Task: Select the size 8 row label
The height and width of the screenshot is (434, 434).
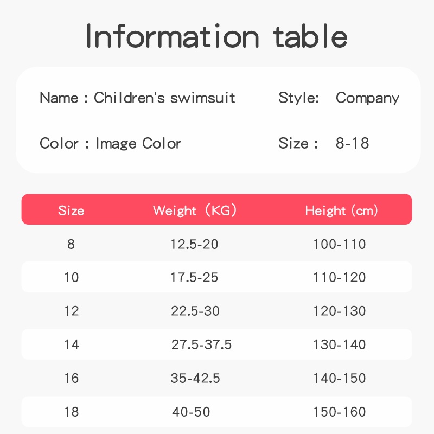Action: pos(71,244)
